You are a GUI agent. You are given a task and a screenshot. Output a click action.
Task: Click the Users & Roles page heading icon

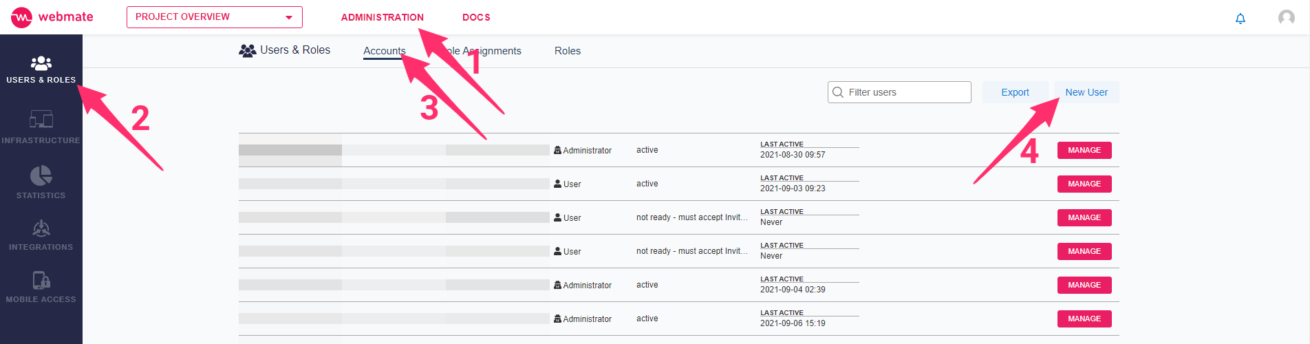click(247, 50)
